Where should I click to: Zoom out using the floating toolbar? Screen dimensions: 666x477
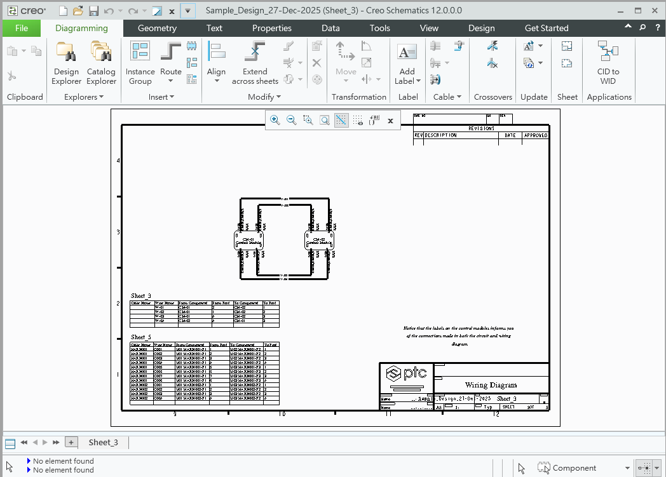click(x=292, y=120)
